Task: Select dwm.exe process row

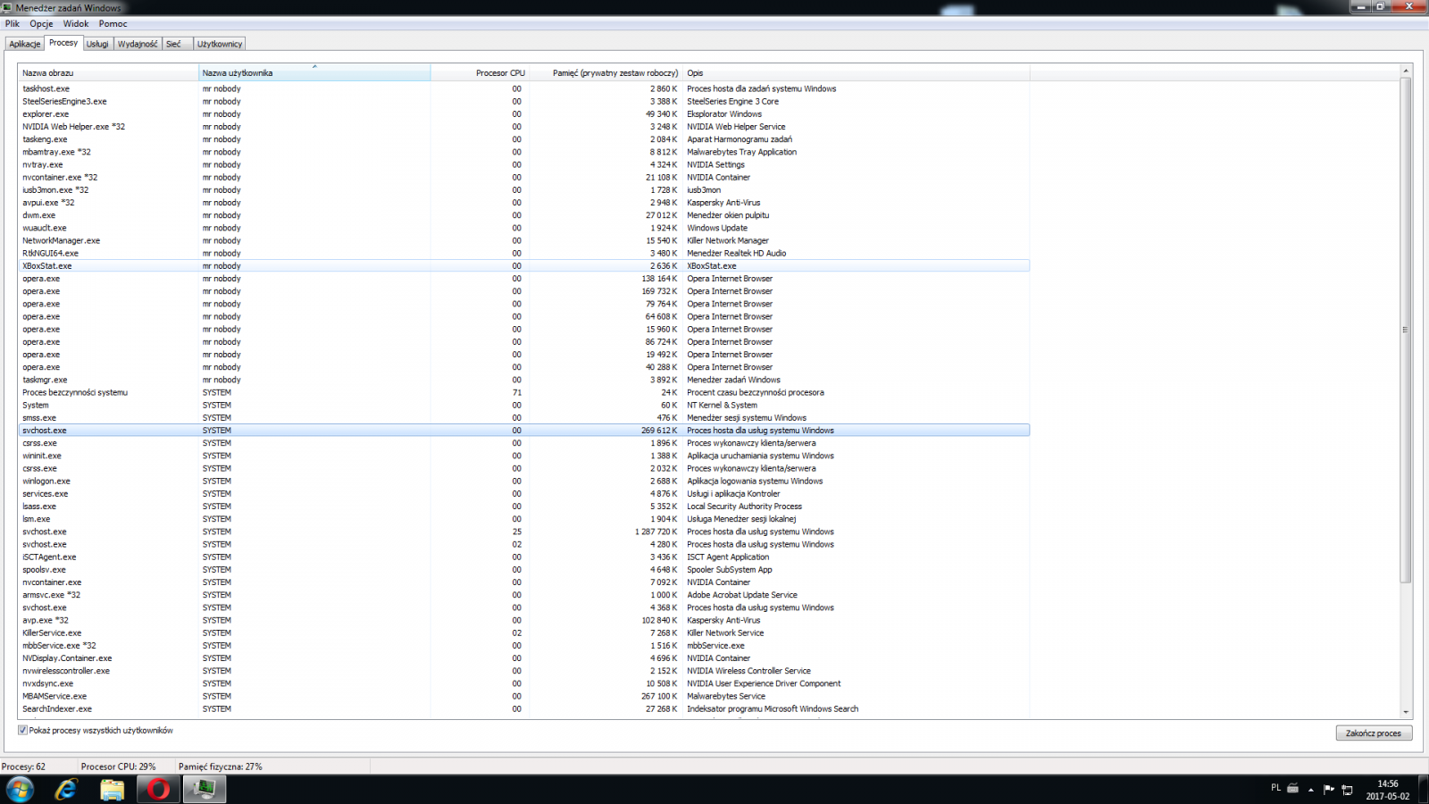Action: [524, 215]
